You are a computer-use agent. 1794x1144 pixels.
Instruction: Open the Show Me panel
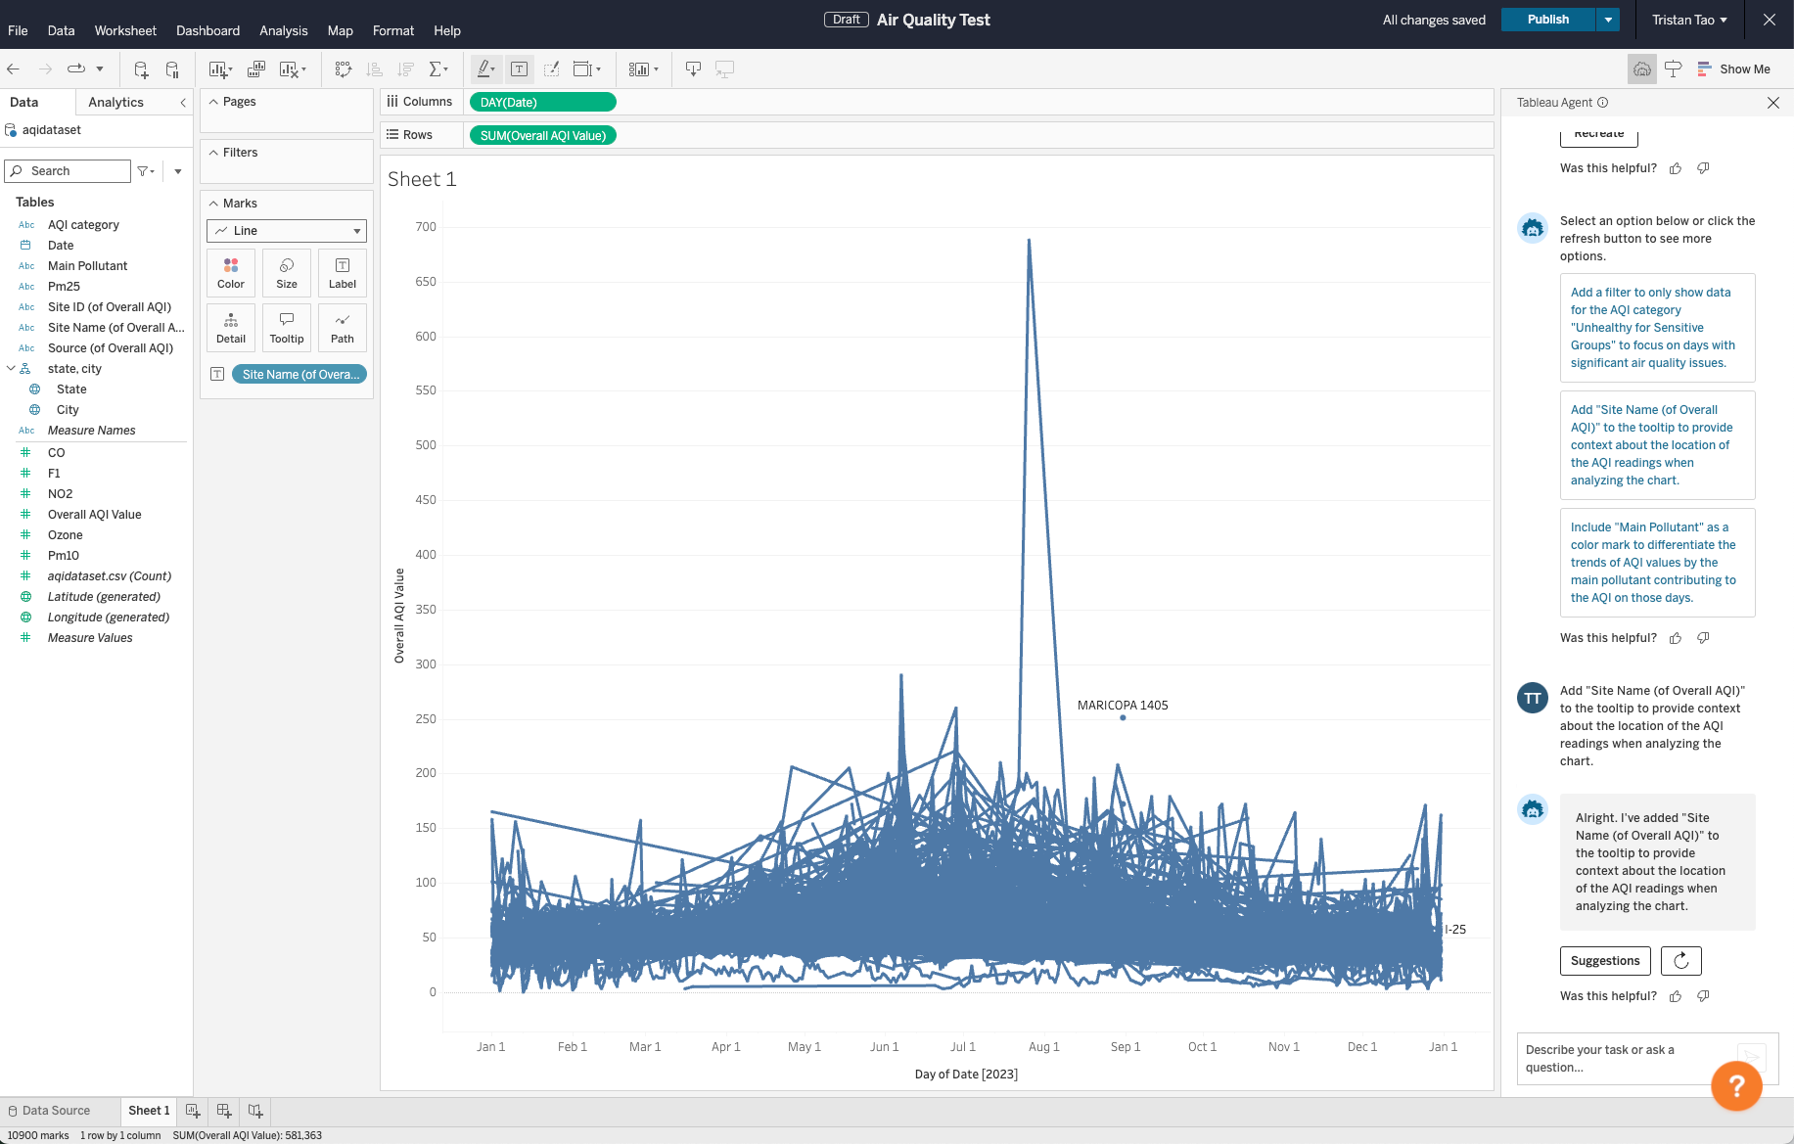tap(1733, 69)
